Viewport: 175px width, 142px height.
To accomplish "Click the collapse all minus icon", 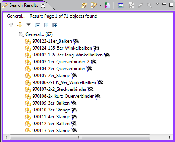I will click(38, 25).
